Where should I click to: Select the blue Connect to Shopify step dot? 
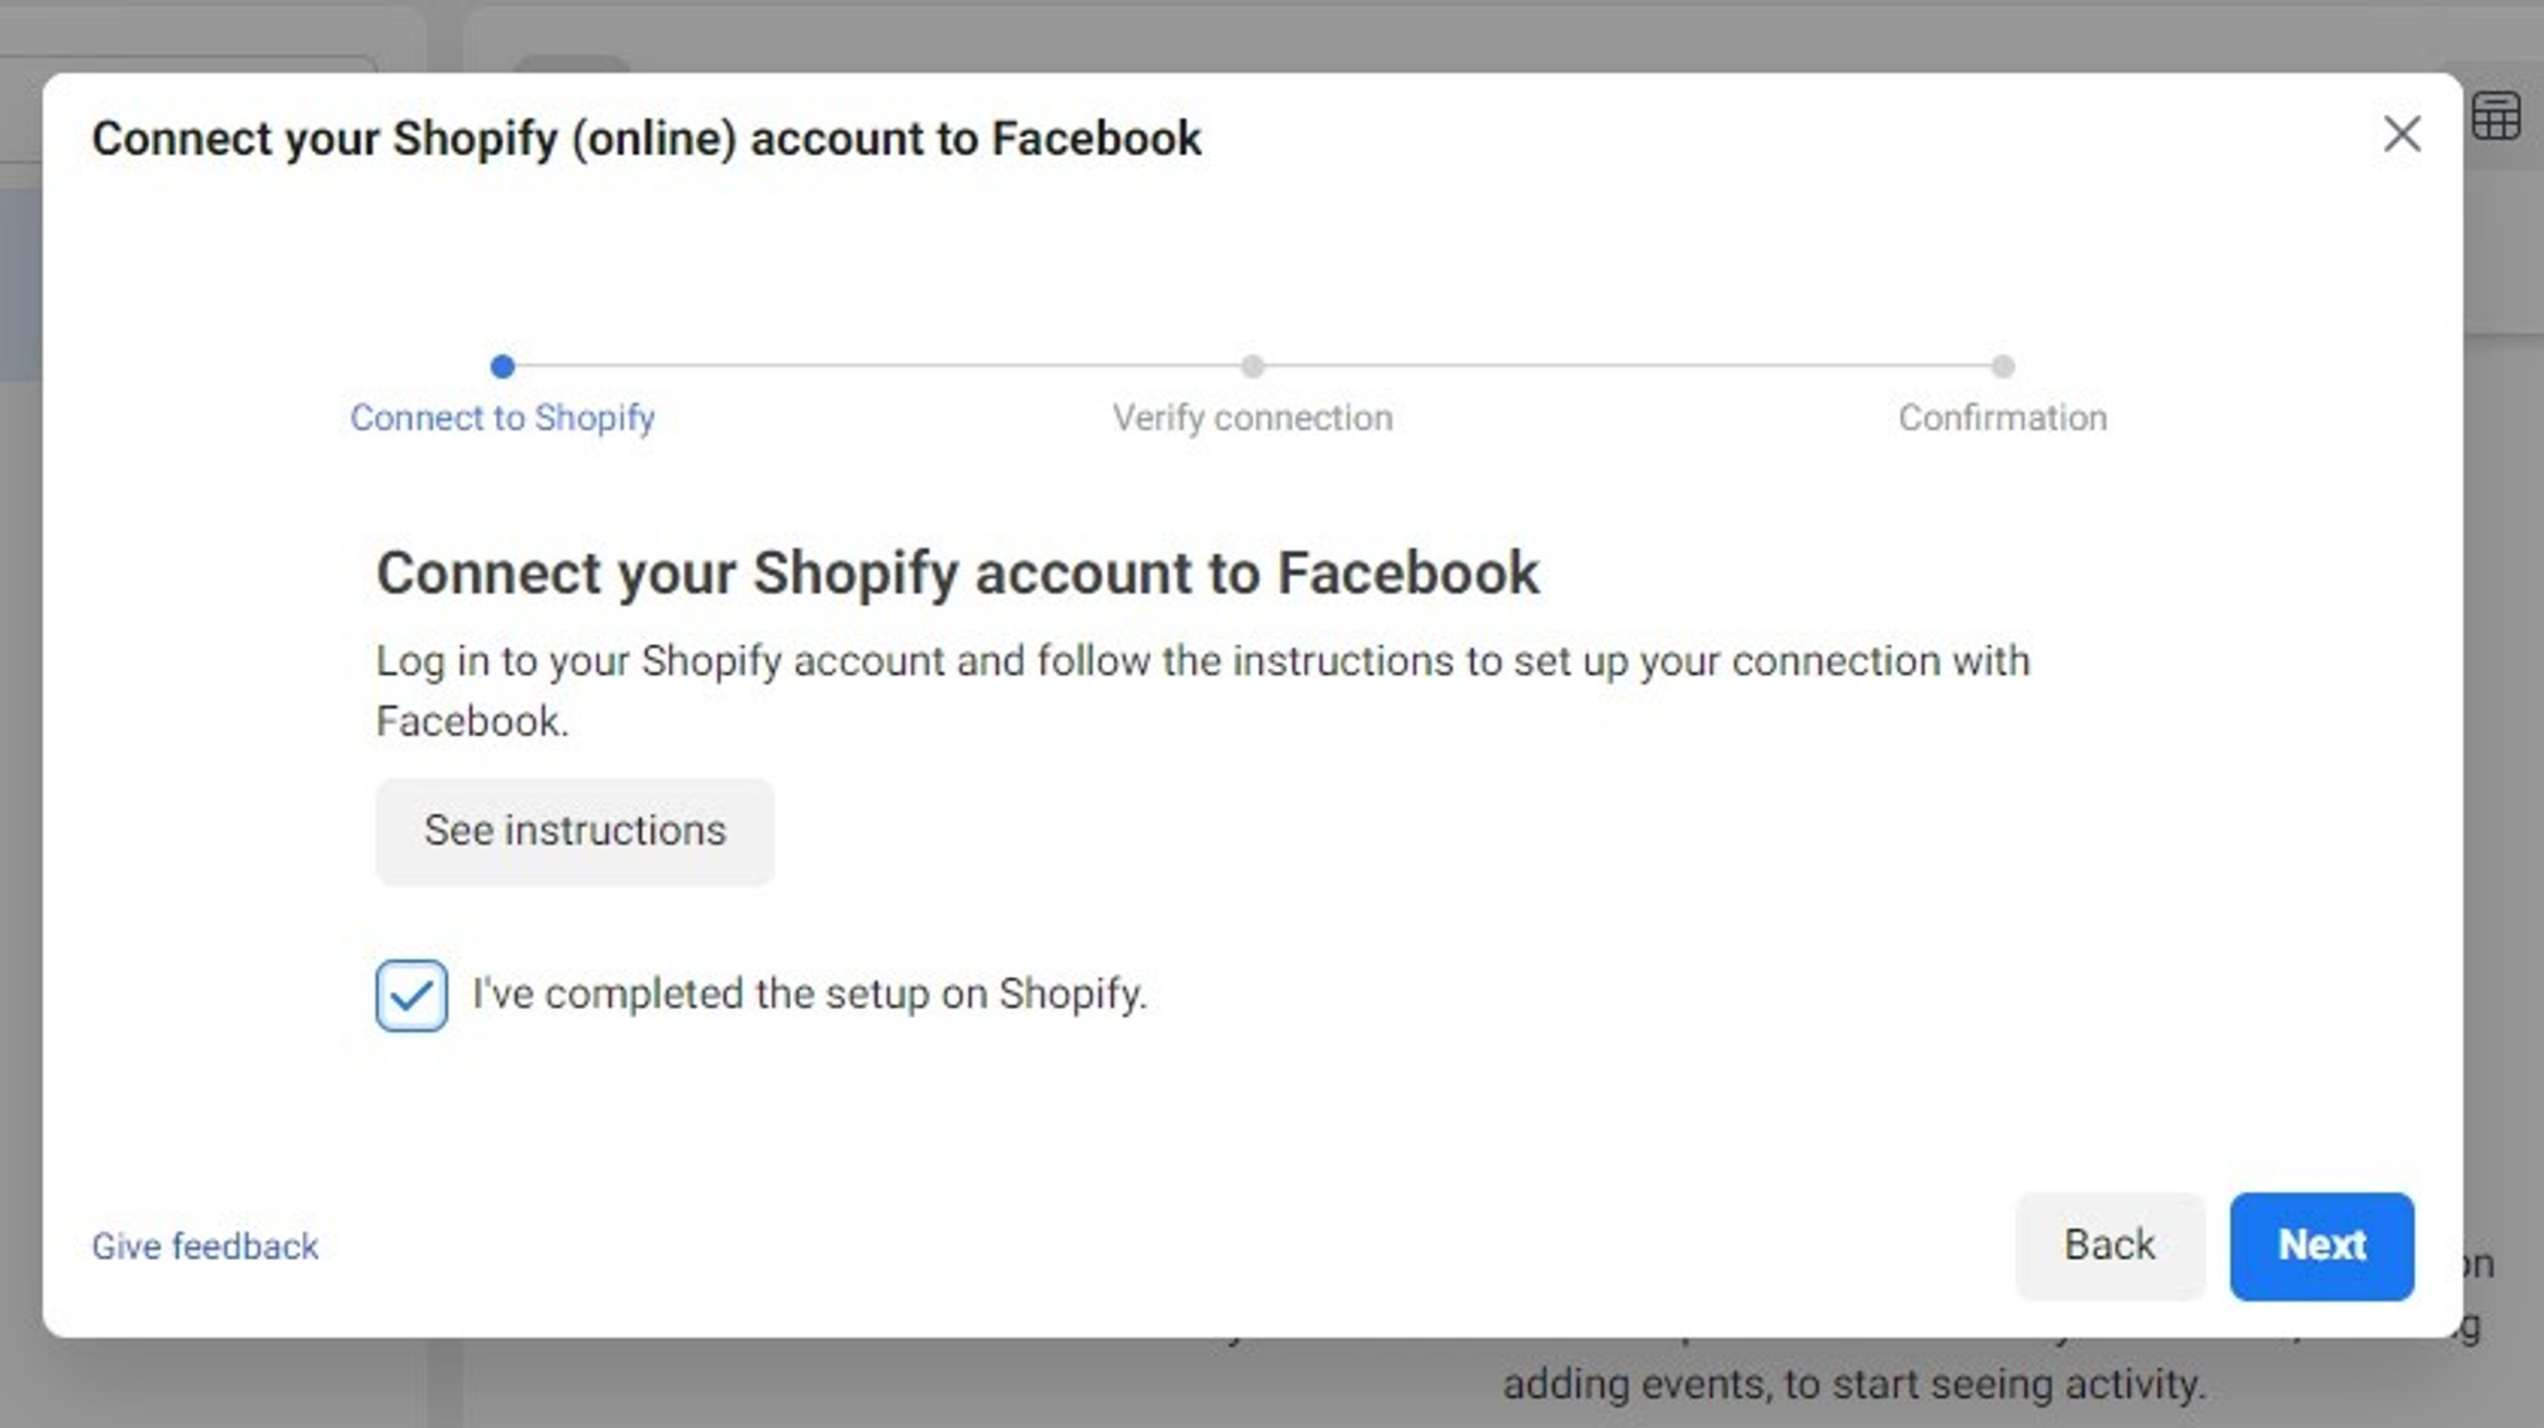click(503, 367)
